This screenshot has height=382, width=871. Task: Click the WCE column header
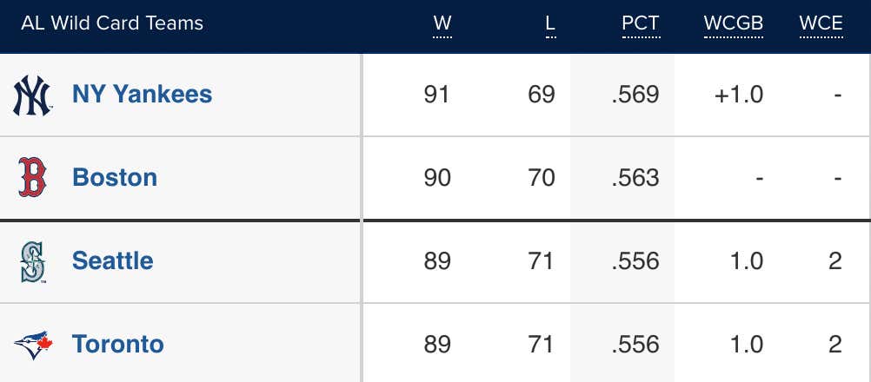click(x=821, y=23)
